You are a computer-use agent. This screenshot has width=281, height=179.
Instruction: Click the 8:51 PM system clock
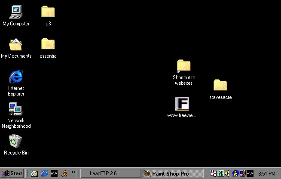267,173
